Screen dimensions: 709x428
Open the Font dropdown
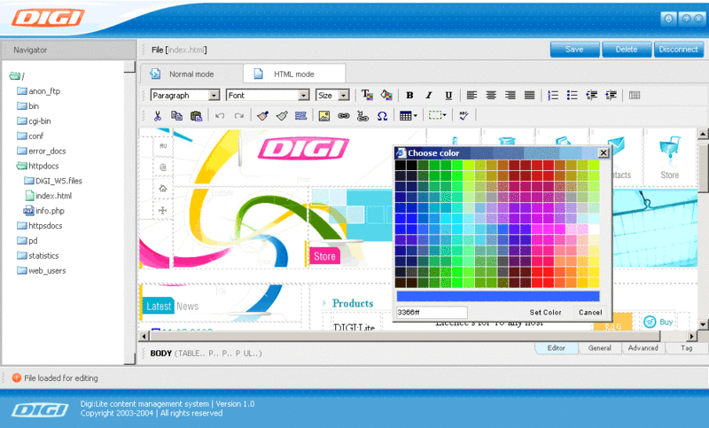coord(304,96)
